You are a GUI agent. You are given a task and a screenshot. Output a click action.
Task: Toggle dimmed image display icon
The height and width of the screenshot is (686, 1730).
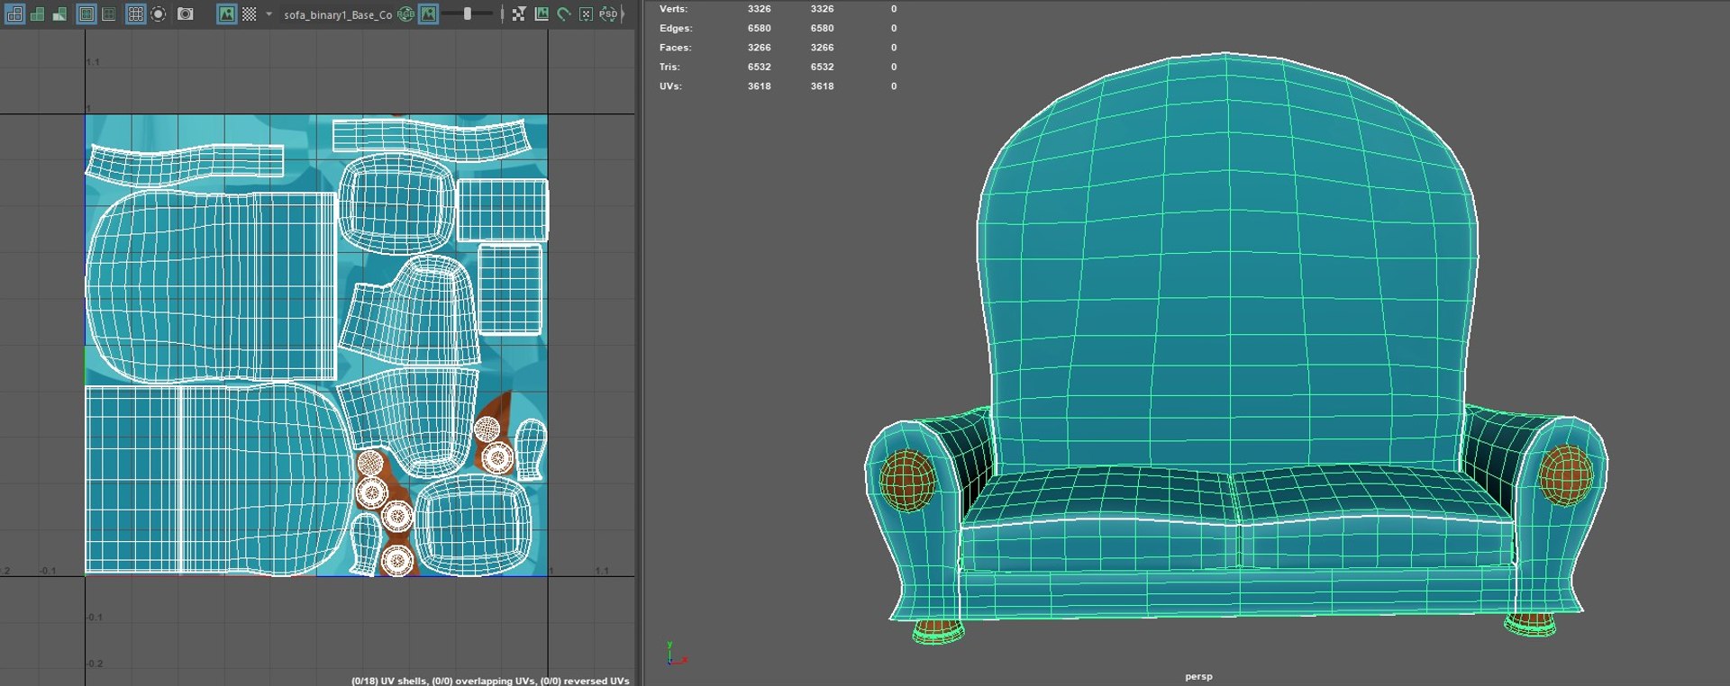coord(428,14)
